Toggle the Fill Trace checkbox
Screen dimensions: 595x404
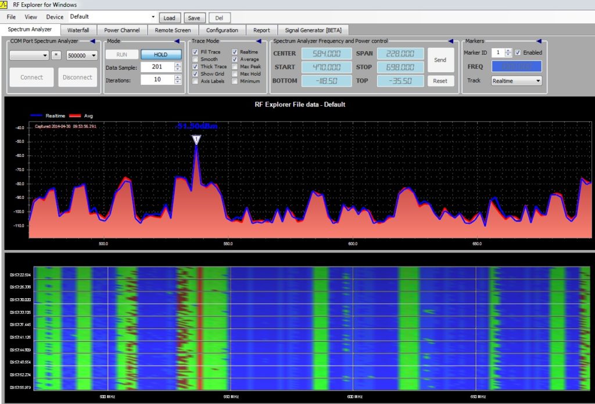coord(195,52)
